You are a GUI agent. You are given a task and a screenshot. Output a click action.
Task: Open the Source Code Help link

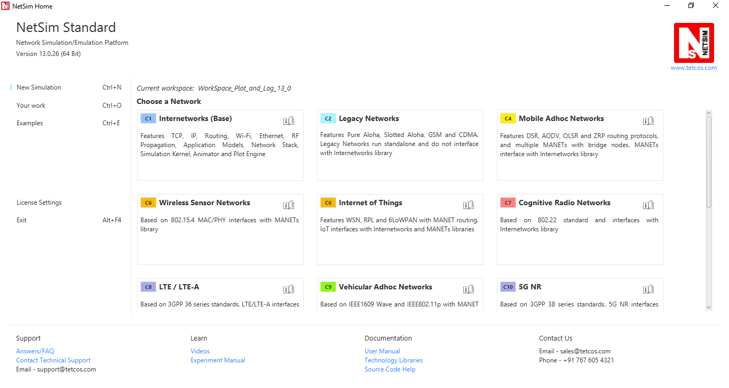[x=390, y=369]
